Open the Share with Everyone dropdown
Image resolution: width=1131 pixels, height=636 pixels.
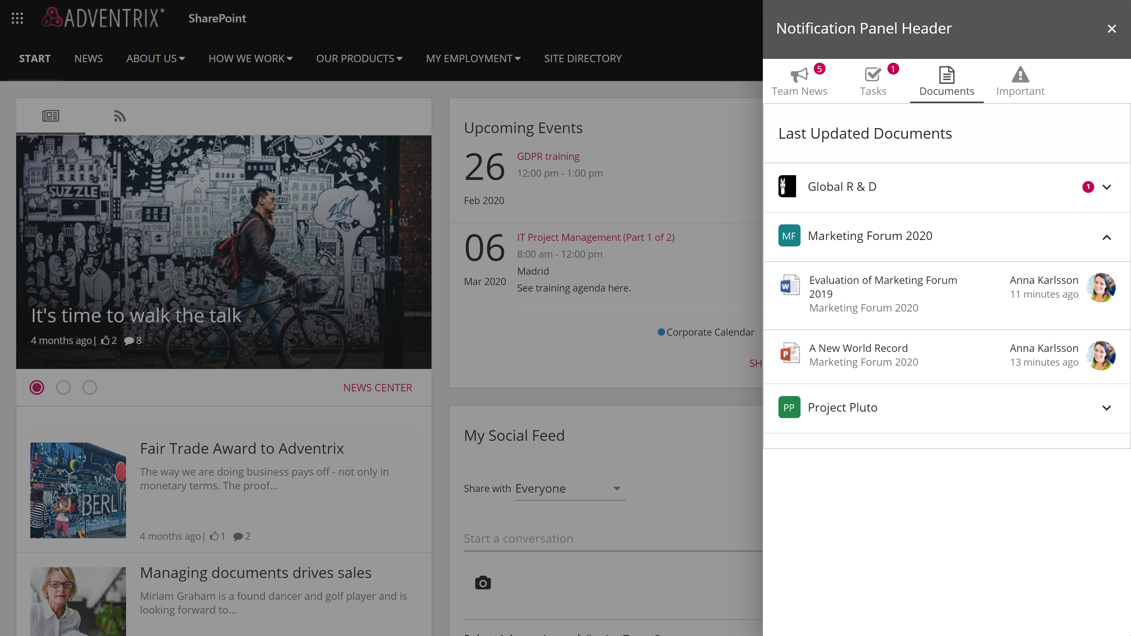tap(569, 488)
